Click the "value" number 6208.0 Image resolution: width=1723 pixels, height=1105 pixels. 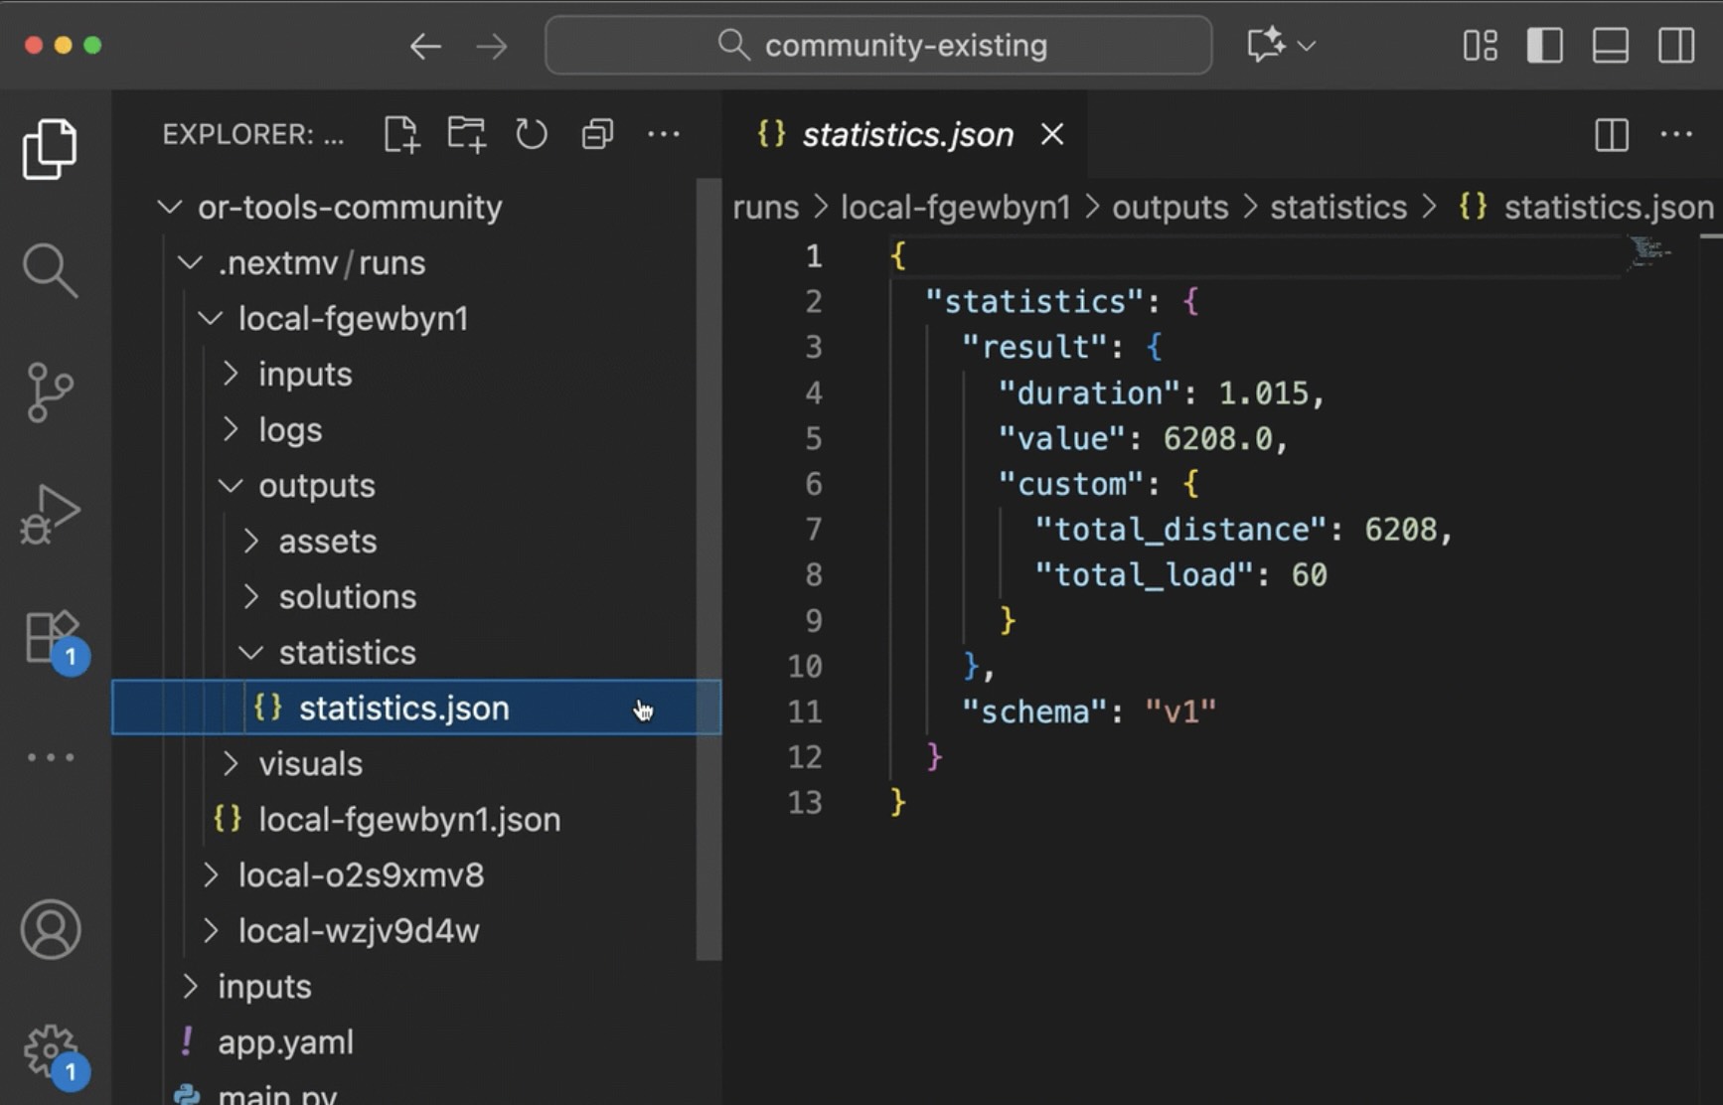coord(1217,438)
